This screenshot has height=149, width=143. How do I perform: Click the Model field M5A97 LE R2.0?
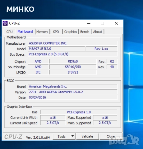tap(56, 49)
